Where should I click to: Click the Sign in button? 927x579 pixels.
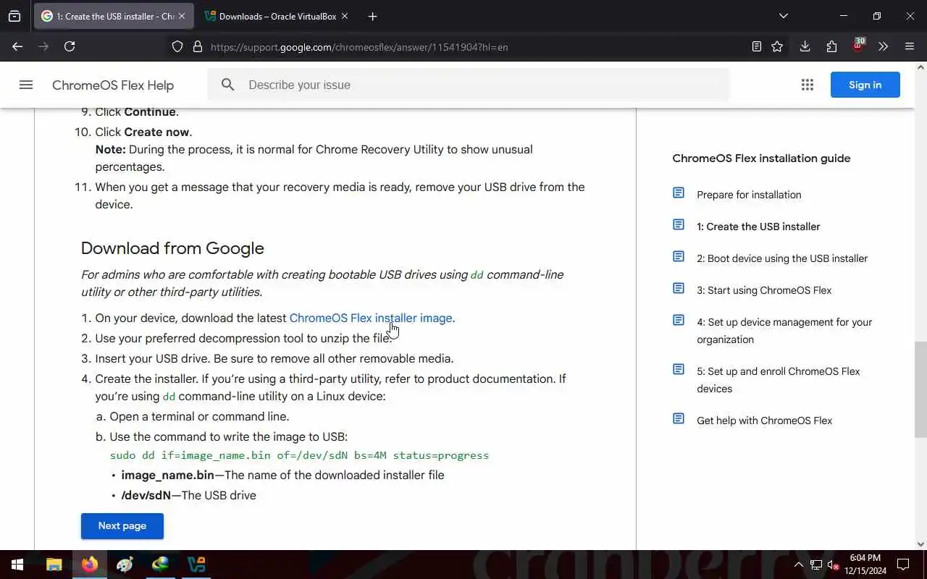865,85
